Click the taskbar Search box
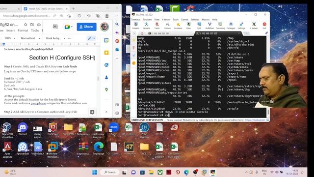Viewport: 314px width, 177px height. [x=110, y=172]
